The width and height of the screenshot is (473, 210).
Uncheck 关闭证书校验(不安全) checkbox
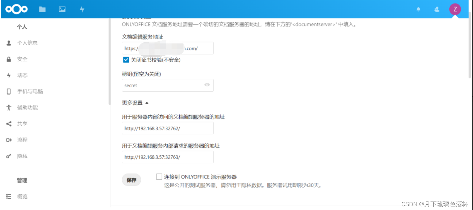click(x=126, y=60)
